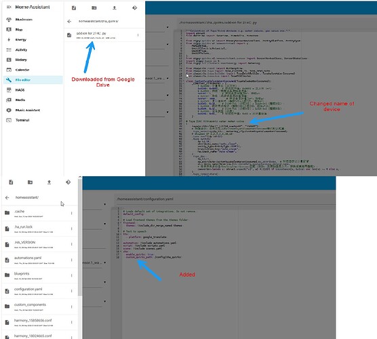Open the options menu for the add-on for 214C .py file
This screenshot has width=377, height=339.
pyautogui.click(x=138, y=35)
